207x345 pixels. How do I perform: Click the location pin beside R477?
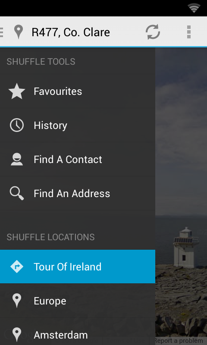19,32
